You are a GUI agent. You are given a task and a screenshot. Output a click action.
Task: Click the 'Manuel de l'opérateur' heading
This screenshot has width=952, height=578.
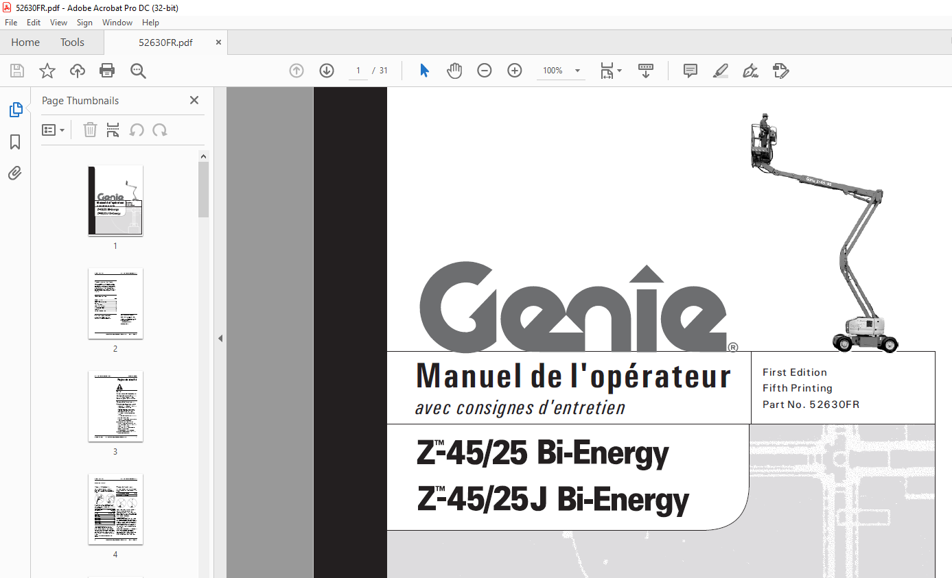click(573, 376)
